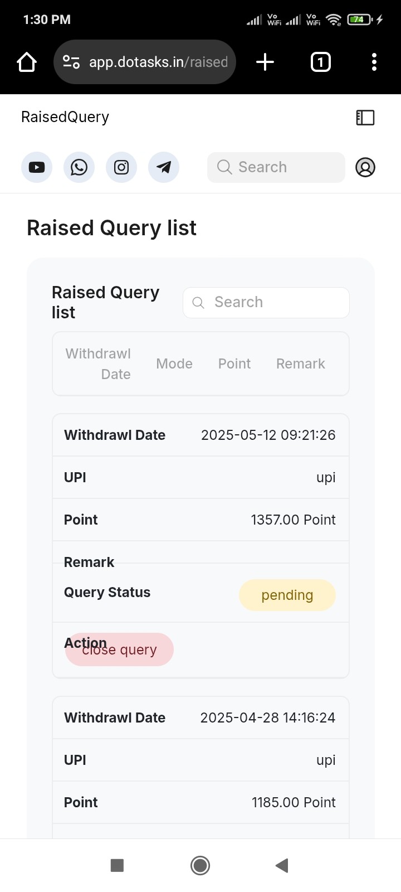Tap the pending query status badge
This screenshot has height=892, width=401.
coord(287,595)
